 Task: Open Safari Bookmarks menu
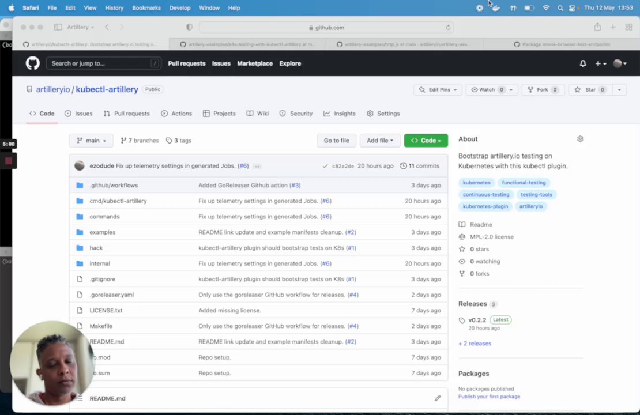point(146,7)
